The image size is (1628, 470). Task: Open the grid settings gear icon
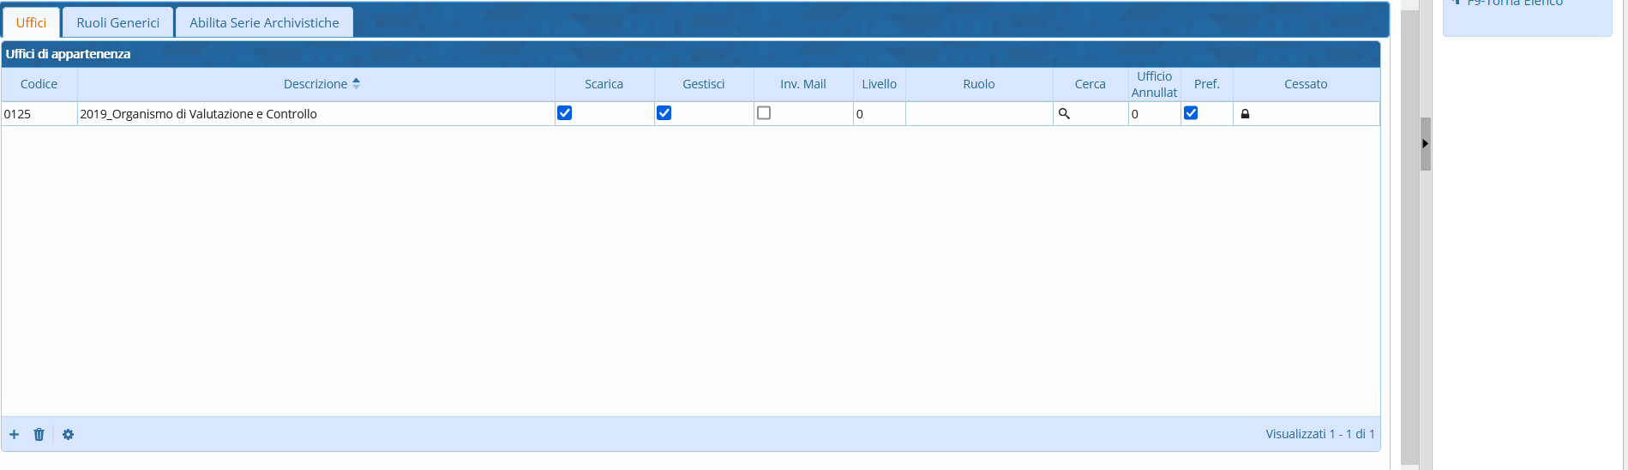click(x=68, y=435)
